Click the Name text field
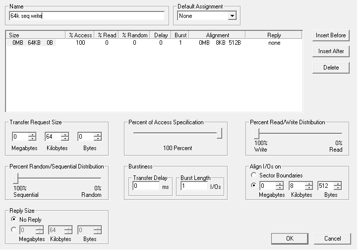 [x=87, y=16]
